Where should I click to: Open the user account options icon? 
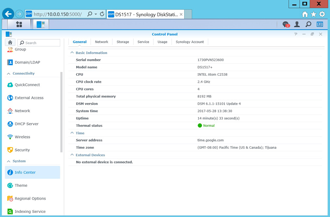[297, 24]
